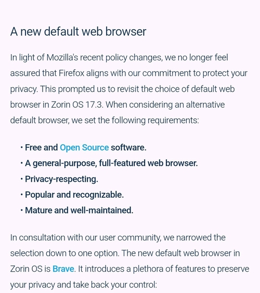Click the text Mozilla's recent policy changes
This screenshot has width=260, height=293.
pyautogui.click(x=105, y=58)
